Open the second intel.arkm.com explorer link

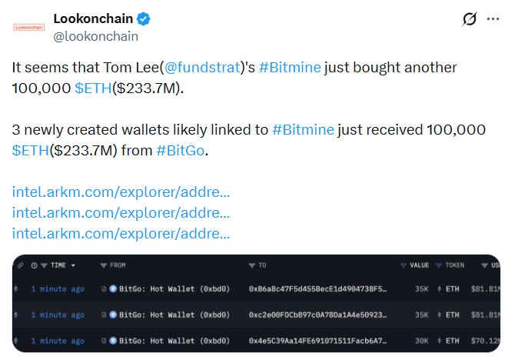click(121, 212)
